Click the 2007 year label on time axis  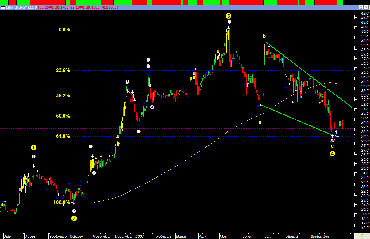140,236
